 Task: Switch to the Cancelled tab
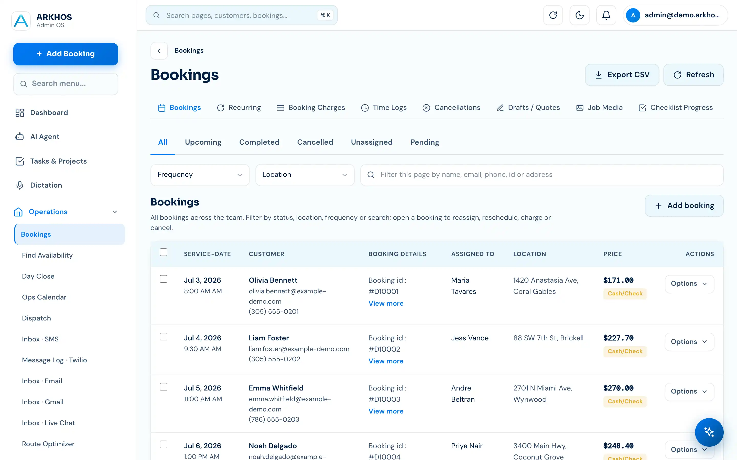[x=315, y=142]
